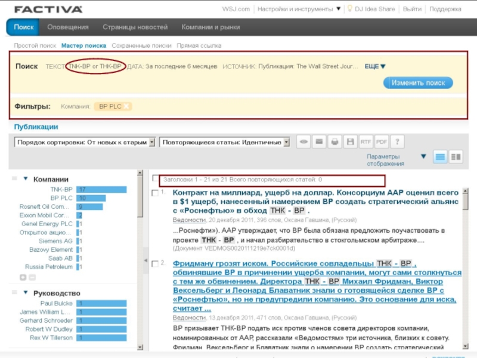Select Bazovy Element company entry
The image size is (477, 358).
(51, 249)
